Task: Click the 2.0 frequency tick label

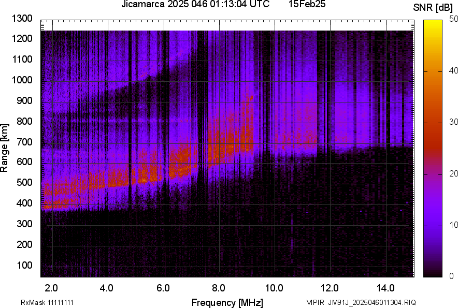Action: 51,287
